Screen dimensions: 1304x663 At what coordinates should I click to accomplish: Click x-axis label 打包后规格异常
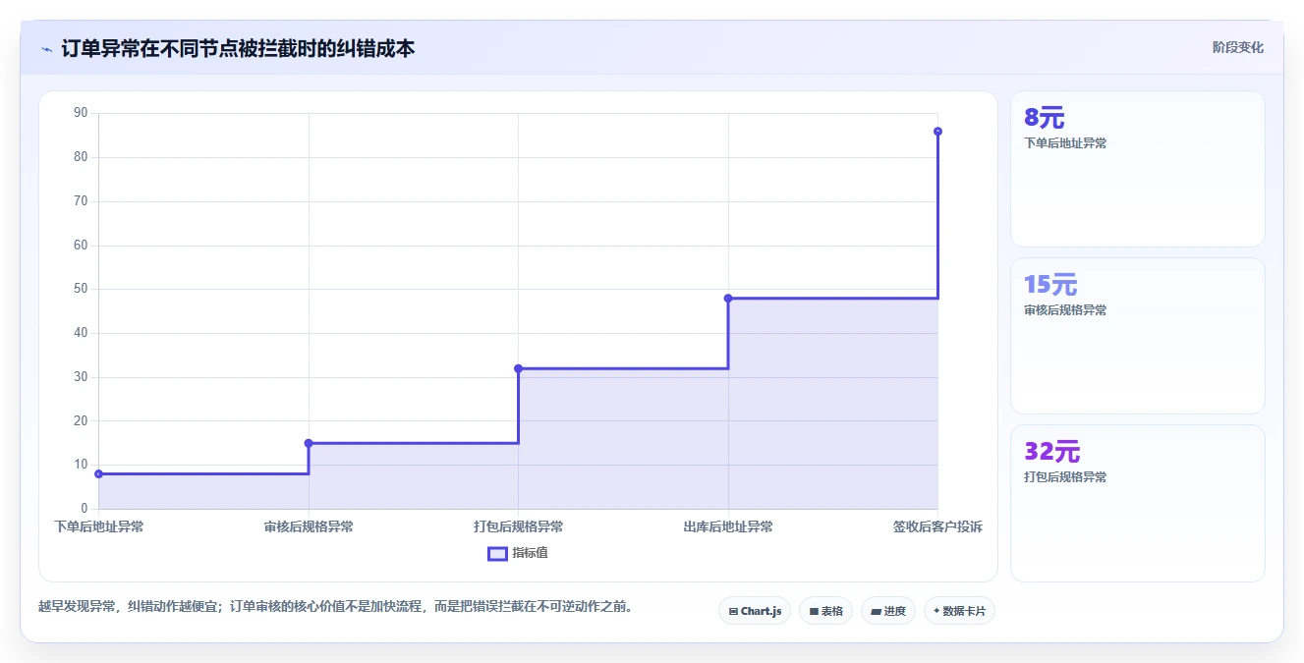click(518, 526)
